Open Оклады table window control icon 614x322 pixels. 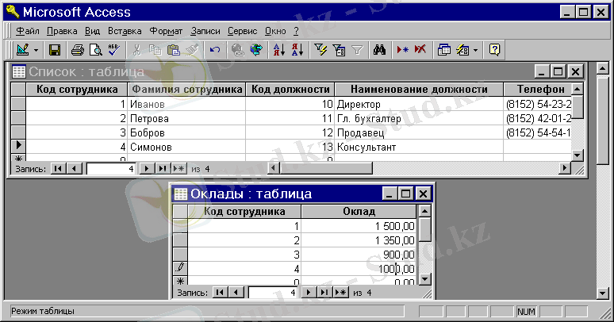[x=181, y=194]
